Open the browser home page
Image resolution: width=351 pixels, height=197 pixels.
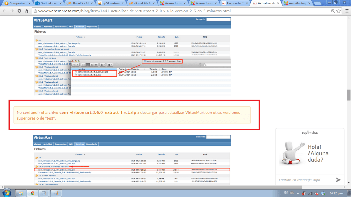(27, 11)
